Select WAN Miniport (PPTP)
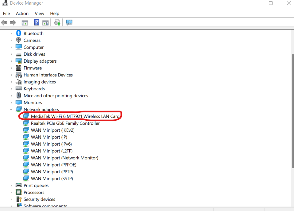This screenshot has height=211, width=294. coord(52,172)
